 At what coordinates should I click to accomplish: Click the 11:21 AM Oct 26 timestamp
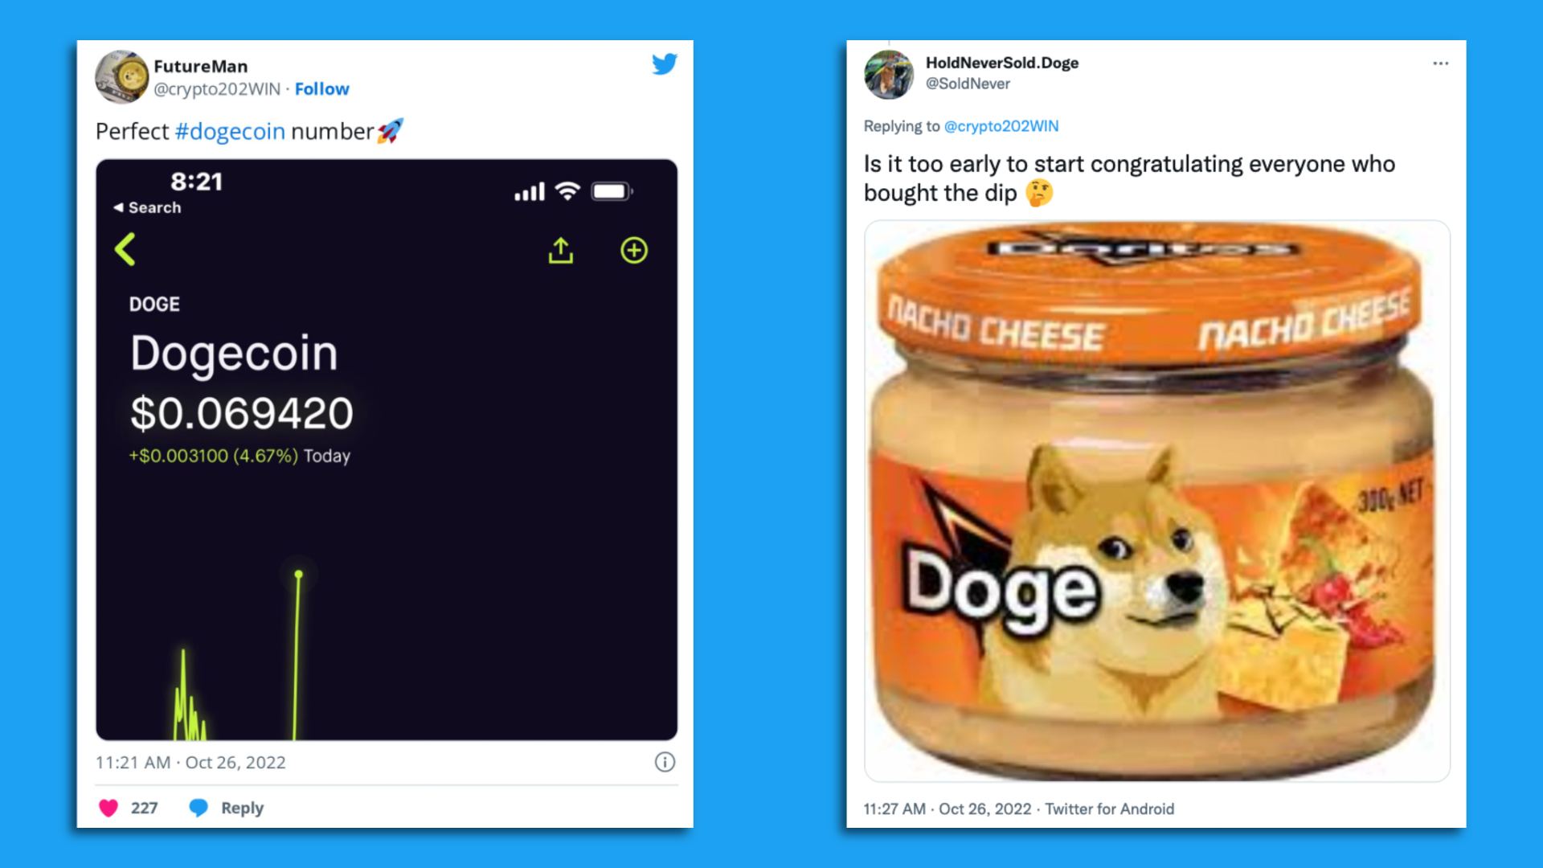pos(190,762)
